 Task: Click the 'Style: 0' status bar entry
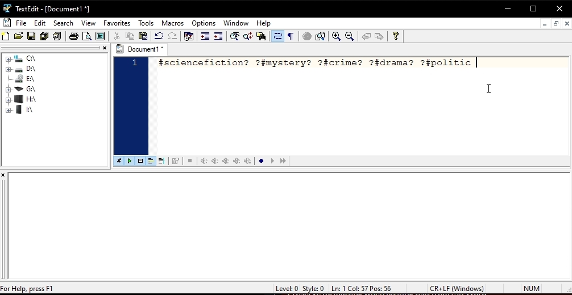[x=313, y=289]
